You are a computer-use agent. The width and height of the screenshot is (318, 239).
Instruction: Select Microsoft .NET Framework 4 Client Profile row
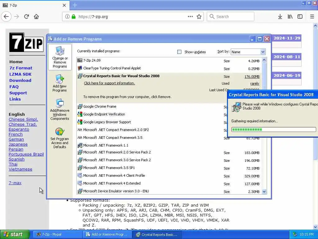click(x=169, y=176)
